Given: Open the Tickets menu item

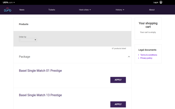Looking at the screenshot, I should click(52, 10).
